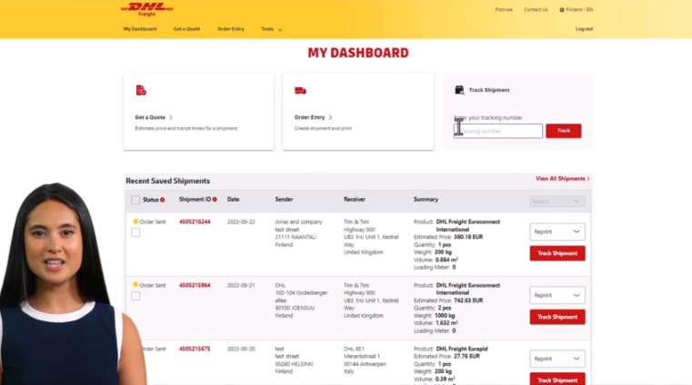Click the red info icon beside Shipment ID
Image resolution: width=692 pixels, height=385 pixels.
point(215,200)
